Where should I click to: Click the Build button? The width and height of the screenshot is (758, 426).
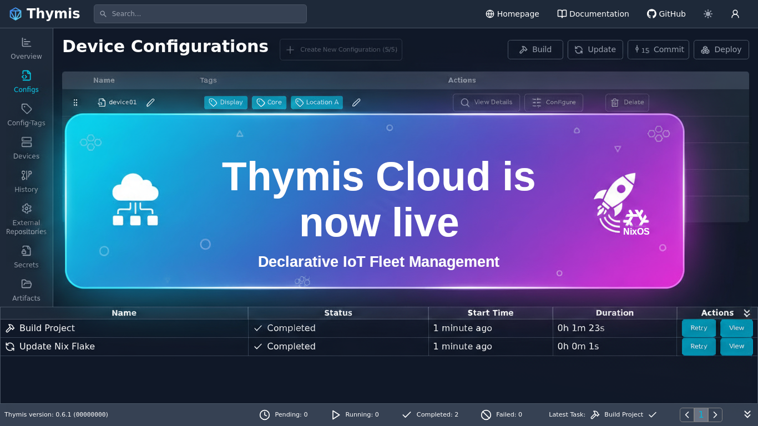535,49
